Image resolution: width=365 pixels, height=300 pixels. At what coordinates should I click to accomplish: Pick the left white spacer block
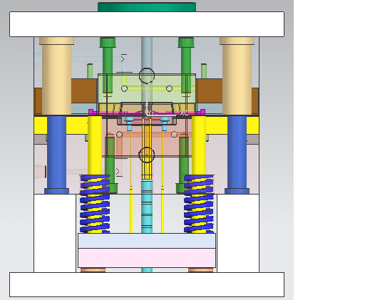55,233
